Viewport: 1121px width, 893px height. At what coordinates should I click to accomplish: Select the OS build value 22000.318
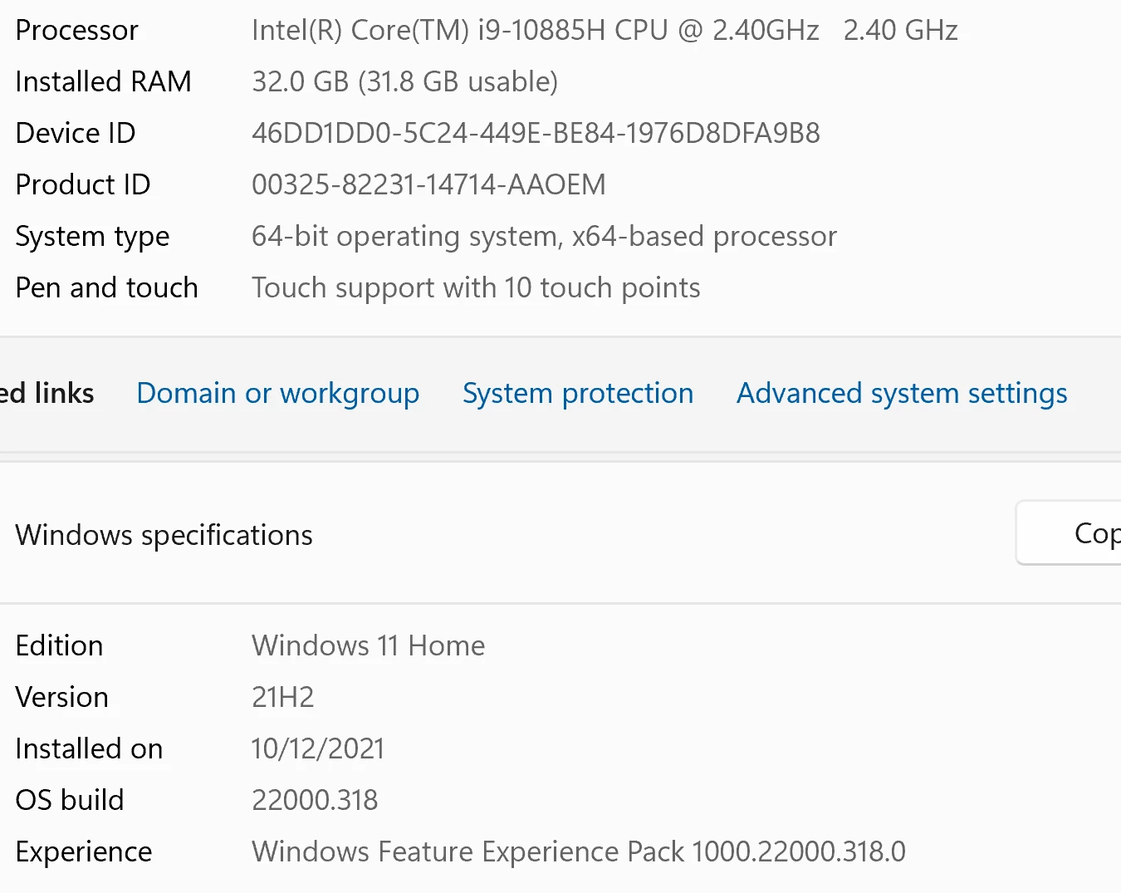click(315, 800)
